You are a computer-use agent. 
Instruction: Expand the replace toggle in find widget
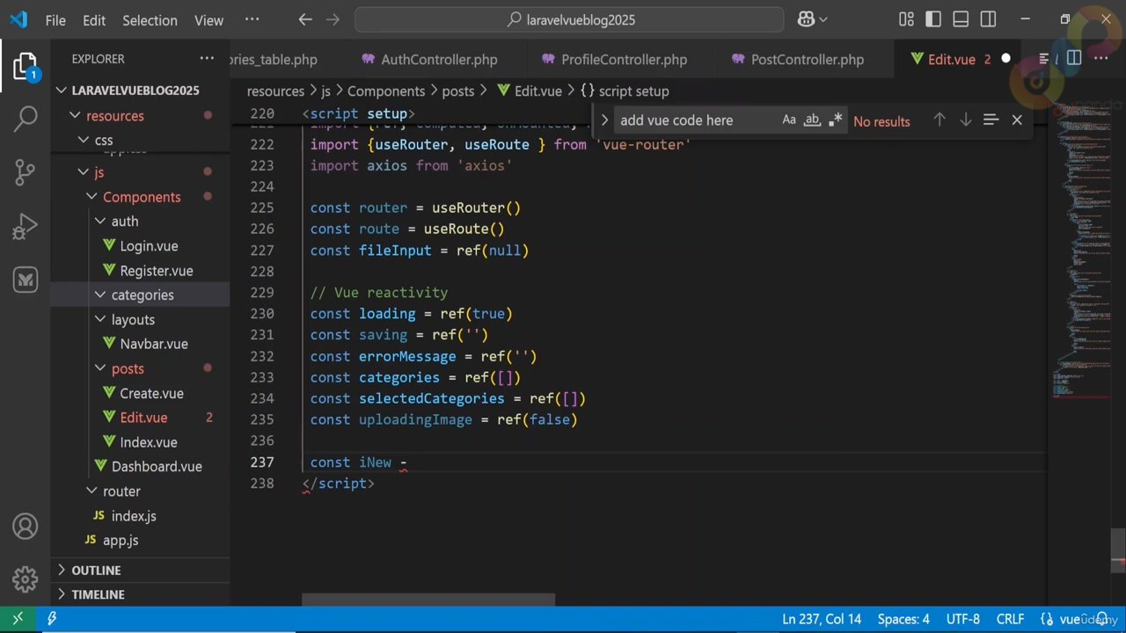coord(604,120)
